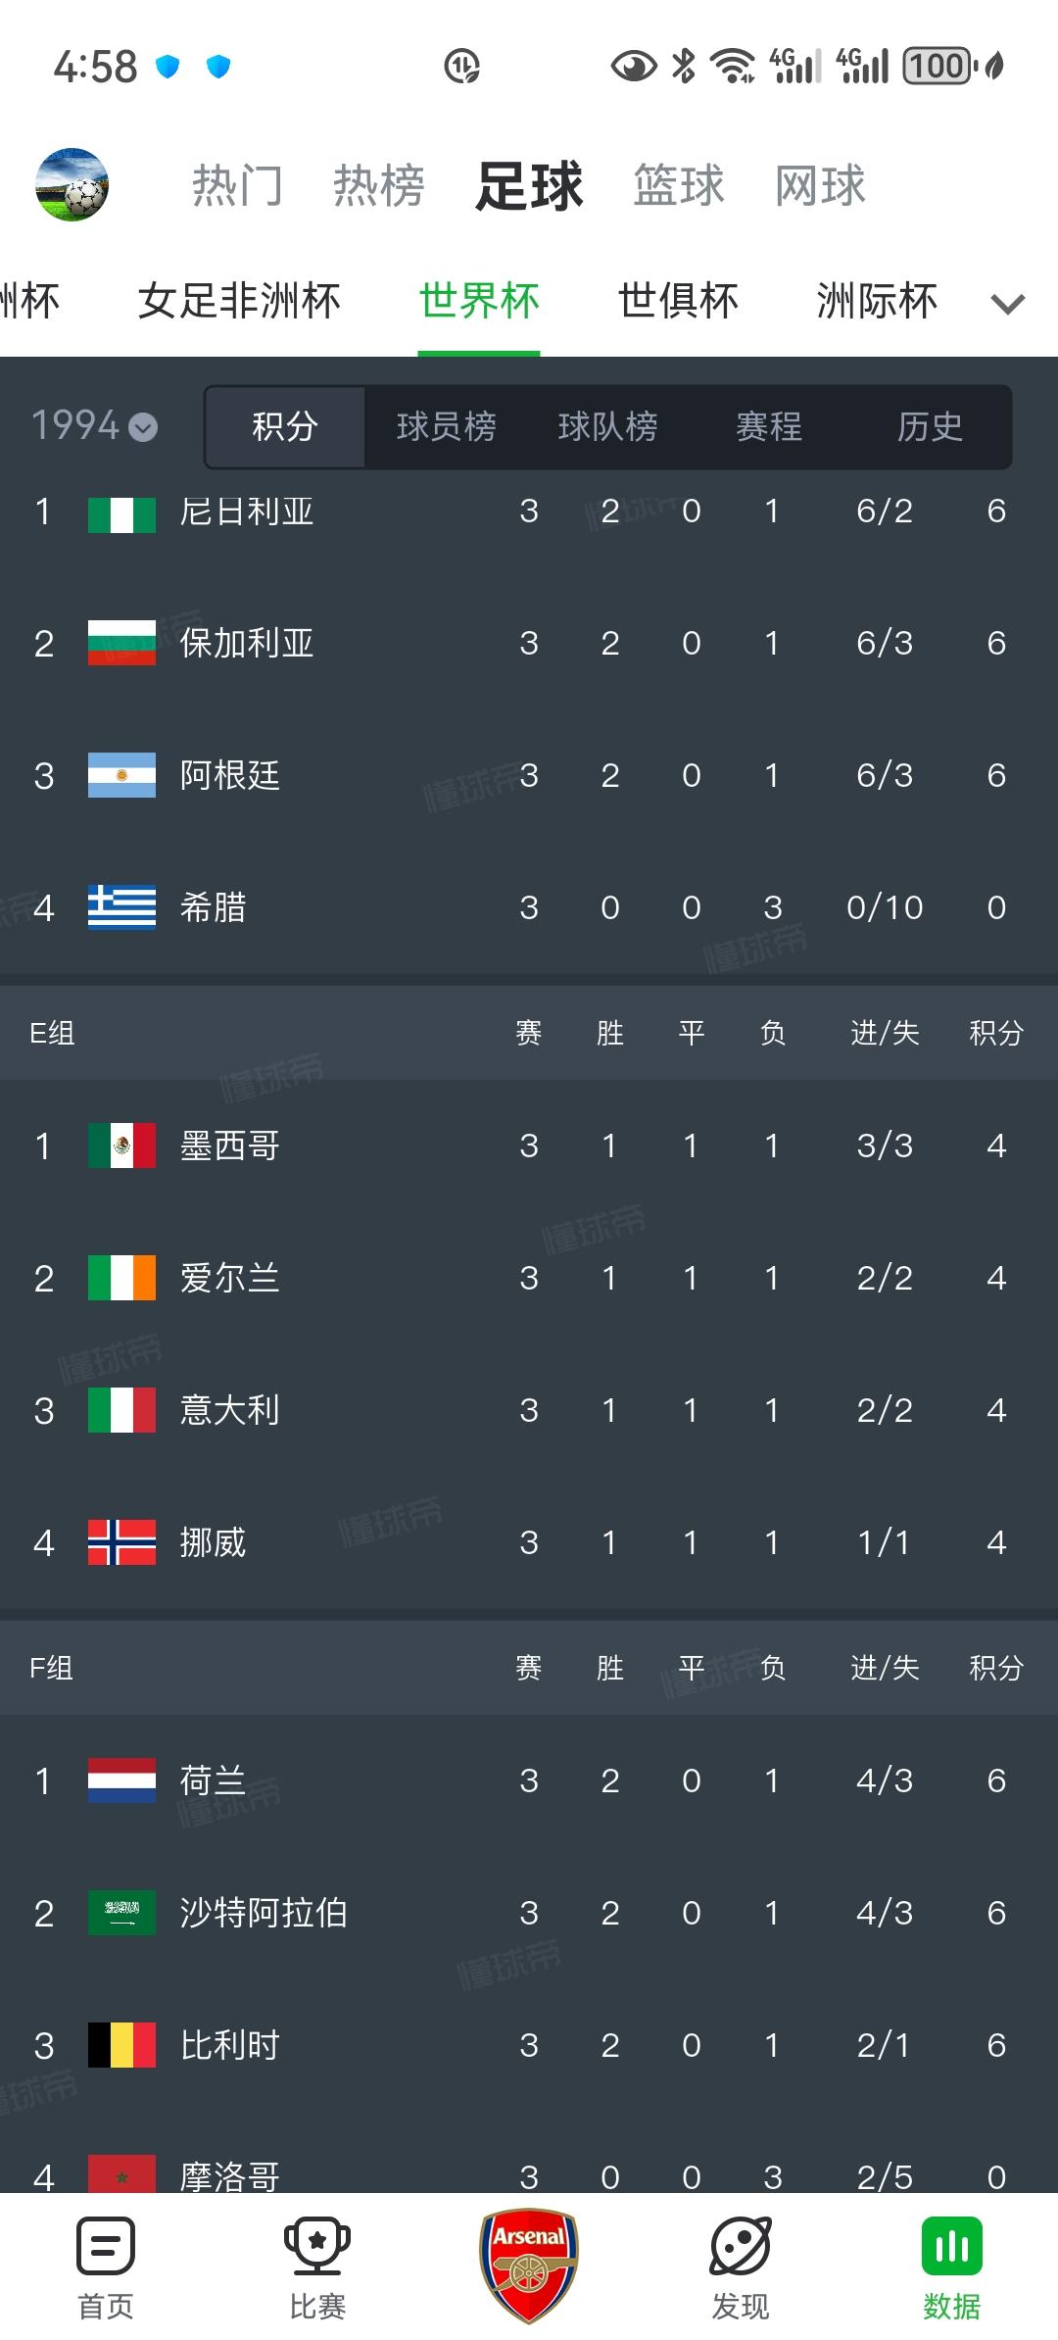
Task: Open the soccer ball profile avatar
Action: coord(72,184)
